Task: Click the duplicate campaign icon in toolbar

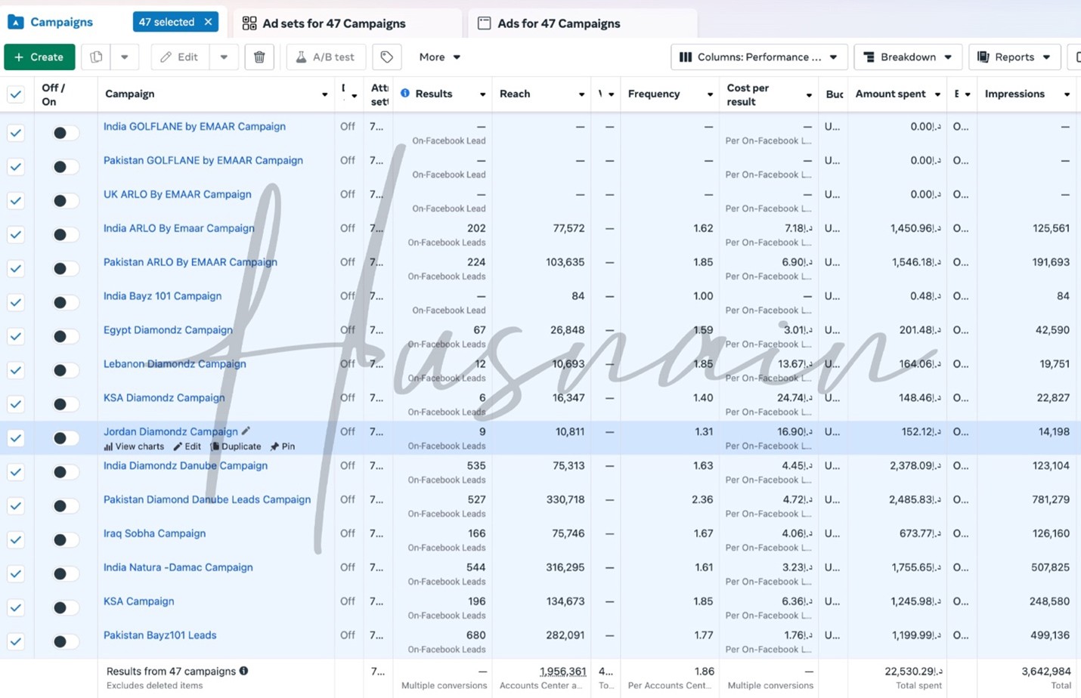Action: tap(96, 57)
